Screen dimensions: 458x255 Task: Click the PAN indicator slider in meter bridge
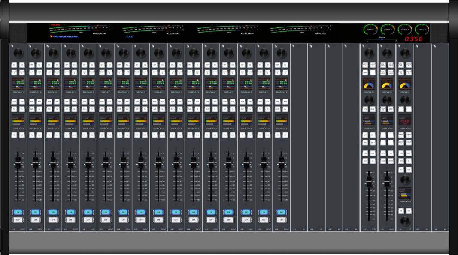click(x=381, y=40)
